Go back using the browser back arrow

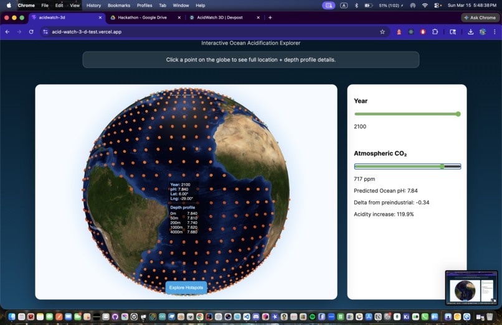7,32
